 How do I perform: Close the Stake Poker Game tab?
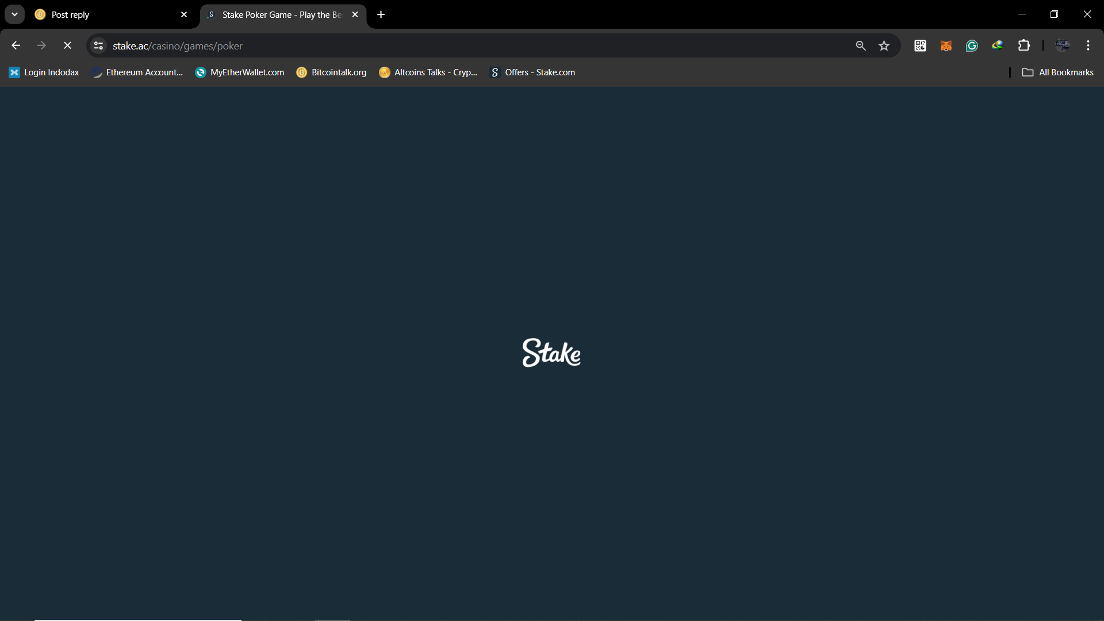pyautogui.click(x=355, y=15)
